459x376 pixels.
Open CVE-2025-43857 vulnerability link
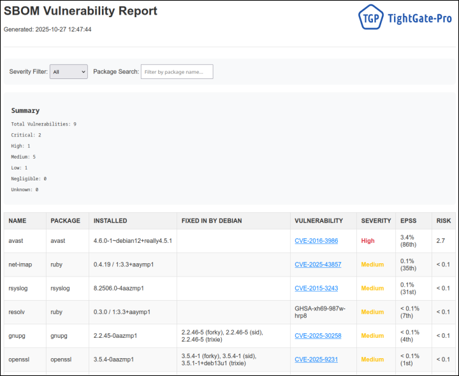click(317, 264)
